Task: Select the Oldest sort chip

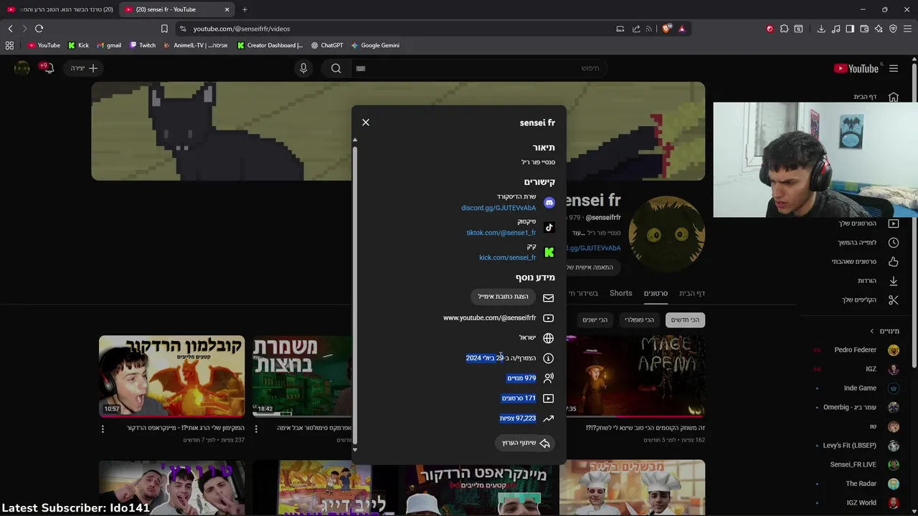Action: point(595,320)
